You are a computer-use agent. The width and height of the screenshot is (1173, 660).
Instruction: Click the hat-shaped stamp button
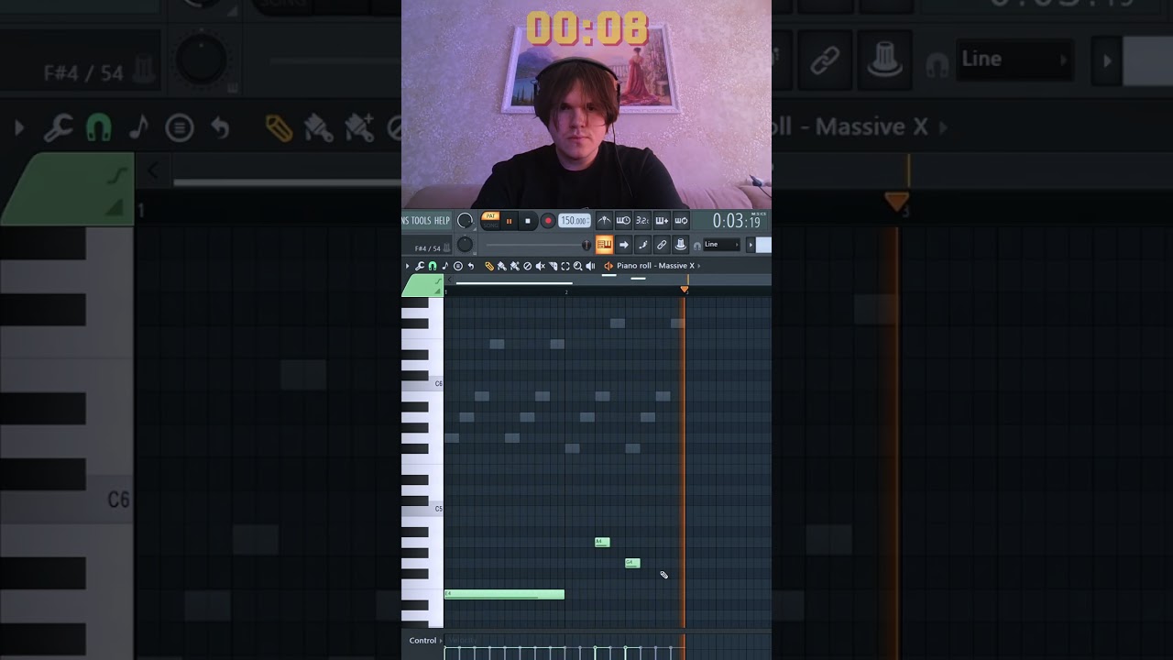coord(681,244)
